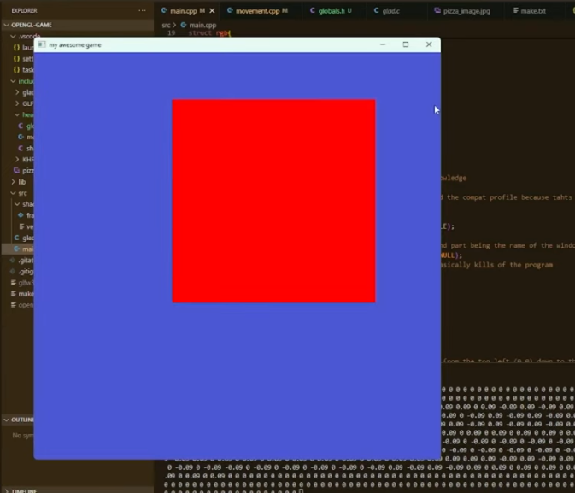575x493 pixels.
Task: Click the glad.c tab C icon
Action: (x=376, y=11)
